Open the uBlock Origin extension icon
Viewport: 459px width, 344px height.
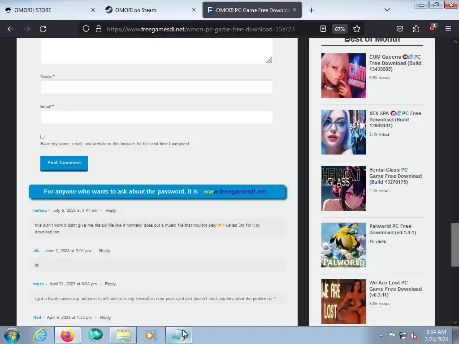click(432, 28)
